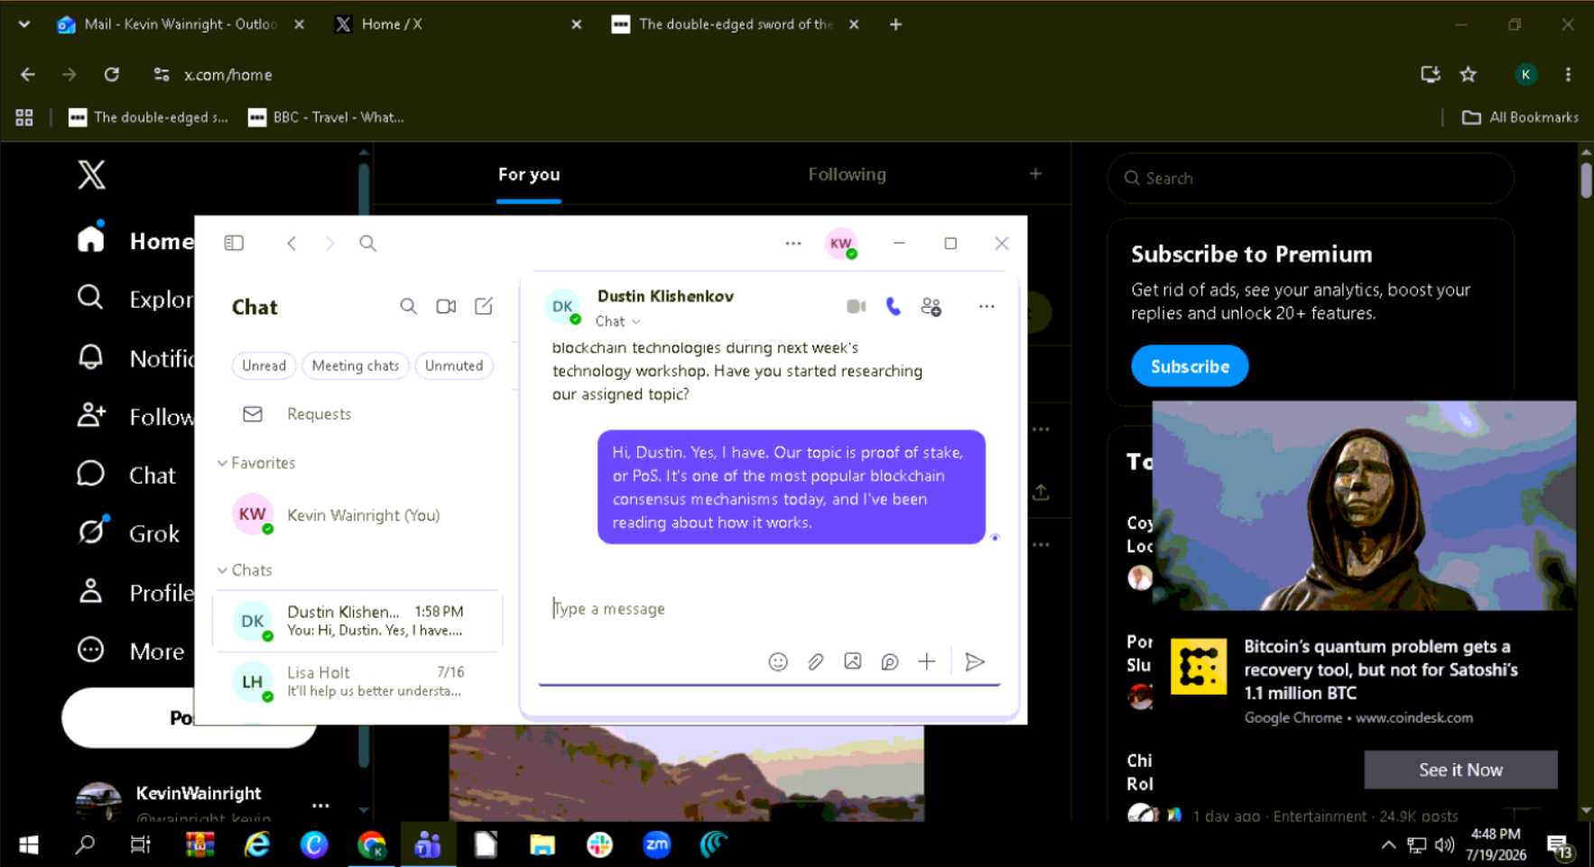Viewport: 1594px width, 867px height.
Task: Switch to Mail - Kevin Wainright Outlook tab
Action: (x=181, y=24)
